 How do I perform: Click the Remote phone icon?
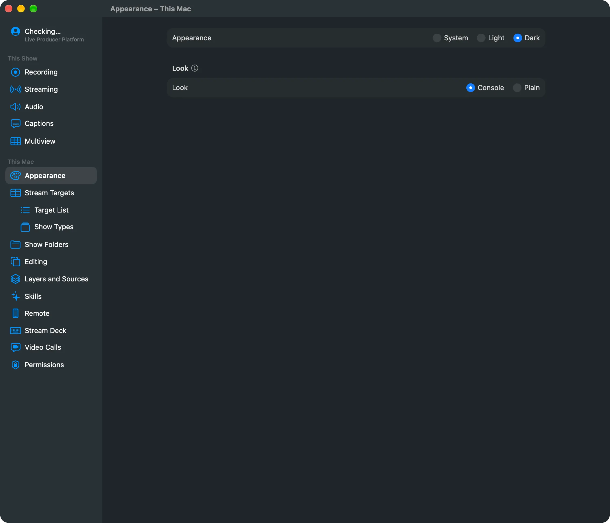click(15, 313)
